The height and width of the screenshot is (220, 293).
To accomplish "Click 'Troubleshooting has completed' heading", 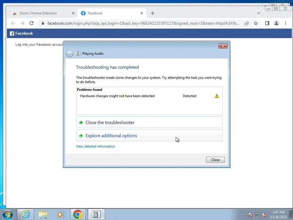I will tap(107, 67).
